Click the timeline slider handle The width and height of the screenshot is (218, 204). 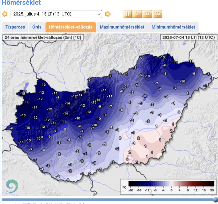click(215, 199)
